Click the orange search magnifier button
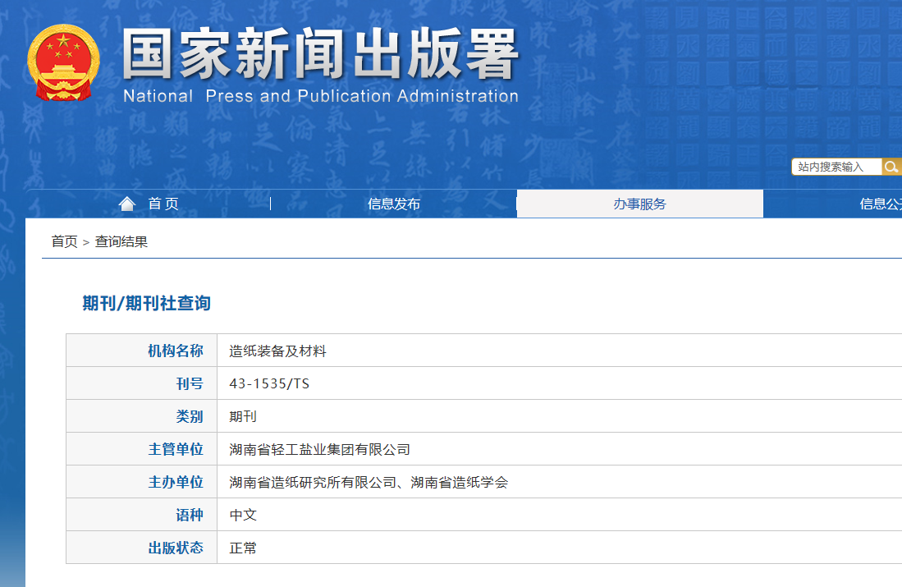This screenshot has height=587, width=902. pyautogui.click(x=891, y=167)
